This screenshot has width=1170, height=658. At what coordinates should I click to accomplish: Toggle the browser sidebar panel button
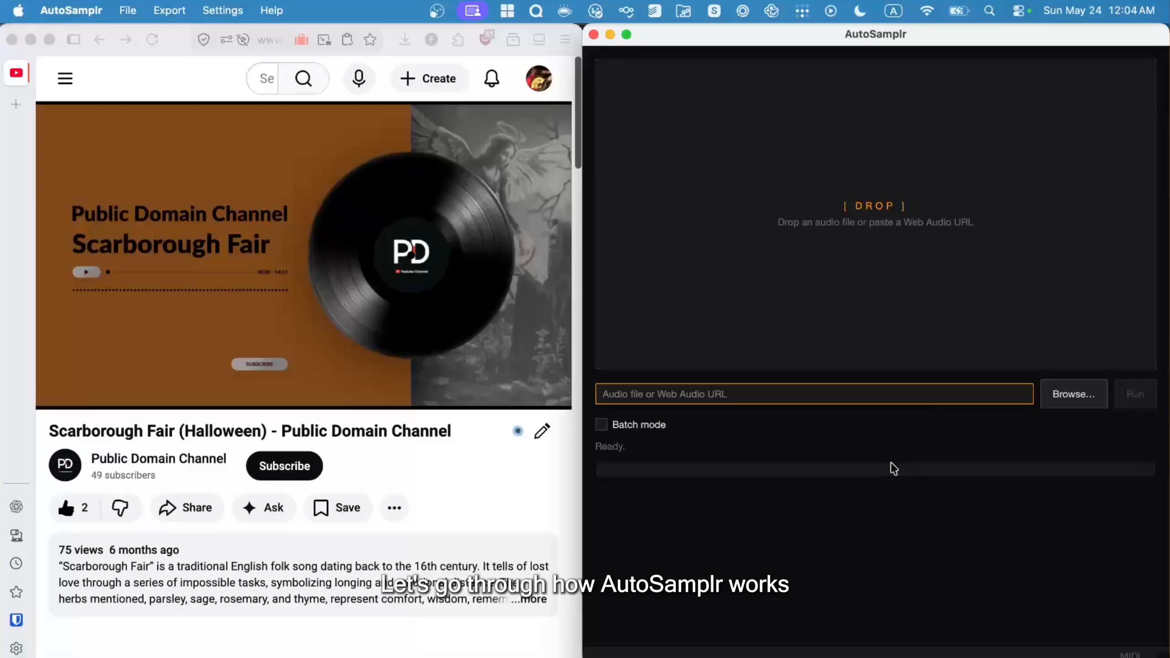[74, 40]
